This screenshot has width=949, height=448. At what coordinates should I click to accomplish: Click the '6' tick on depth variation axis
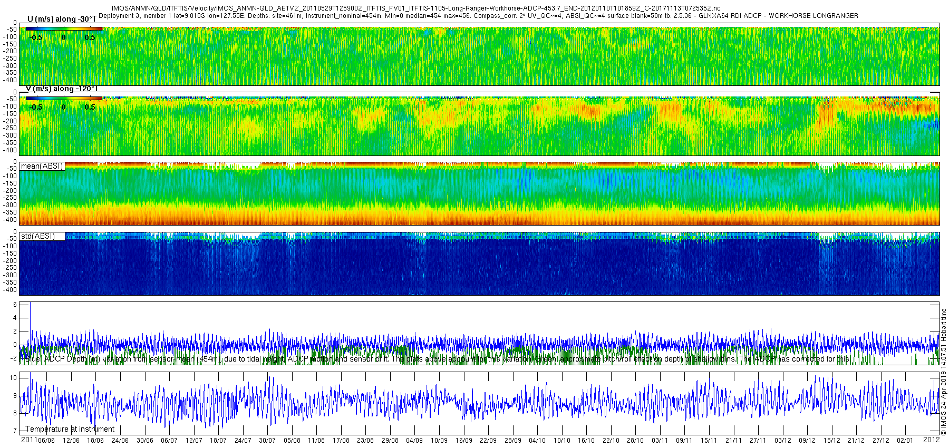point(15,305)
